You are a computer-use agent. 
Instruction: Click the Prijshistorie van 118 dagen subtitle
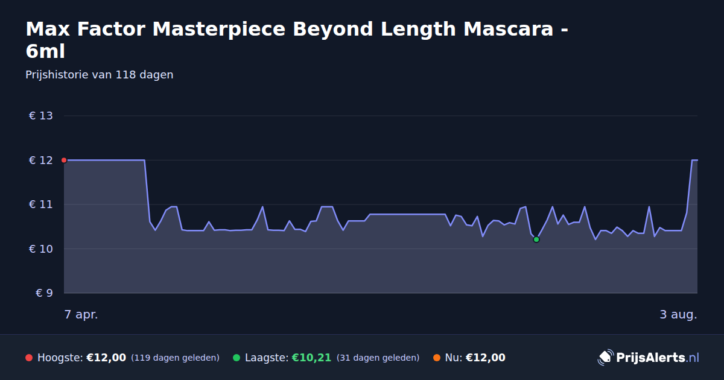[x=100, y=75]
